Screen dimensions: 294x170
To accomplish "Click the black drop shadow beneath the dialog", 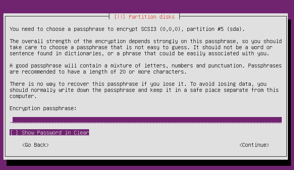I will tap(148, 163).
